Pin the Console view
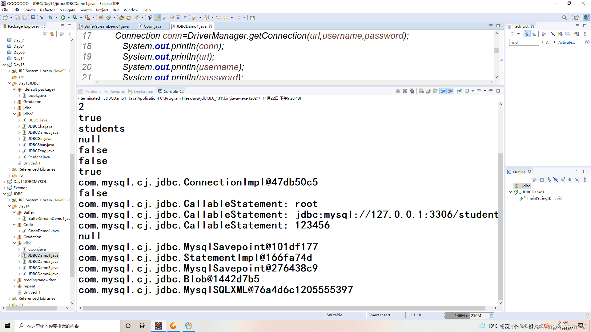The width and height of the screenshot is (591, 332). [460, 91]
